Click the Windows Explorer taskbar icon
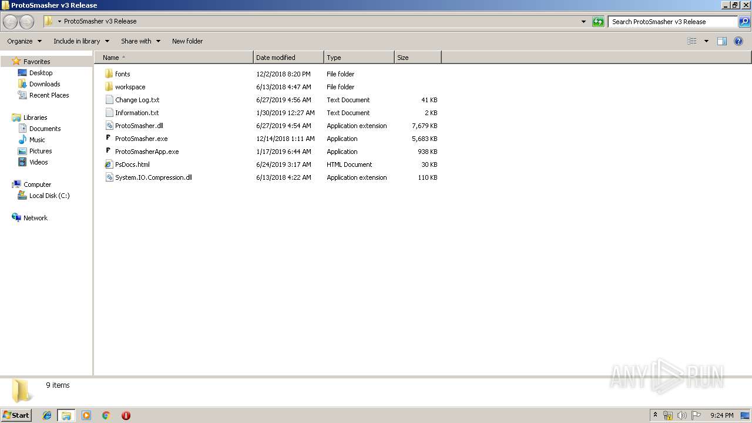This screenshot has width=752, height=423. click(x=66, y=415)
